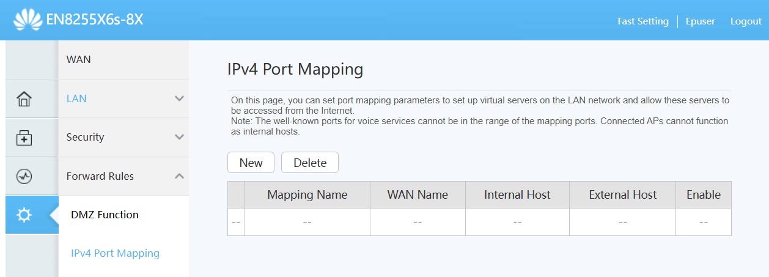Image resolution: width=769 pixels, height=277 pixels.
Task: Select IPv4 Port Mapping in the submenu
Action: tap(115, 253)
